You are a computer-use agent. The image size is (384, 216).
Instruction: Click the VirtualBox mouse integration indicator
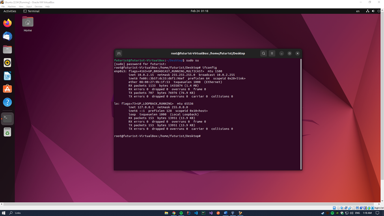coord(369,208)
